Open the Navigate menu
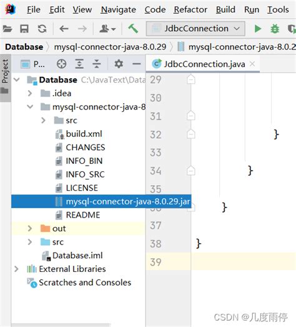296x327 pixels. (x=118, y=9)
